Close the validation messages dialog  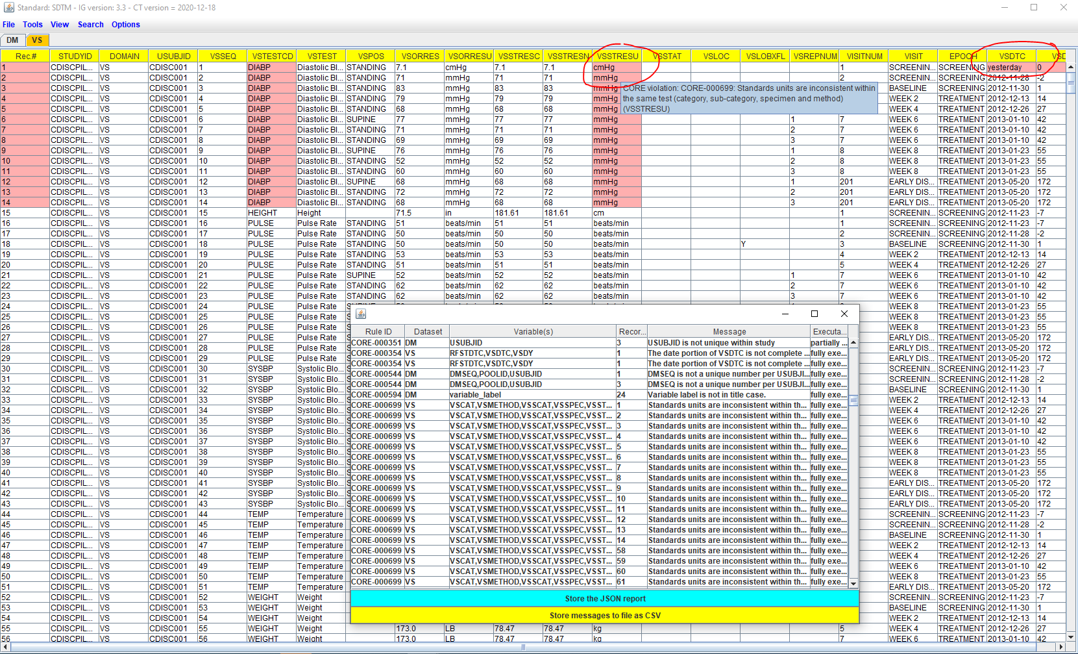tap(844, 314)
